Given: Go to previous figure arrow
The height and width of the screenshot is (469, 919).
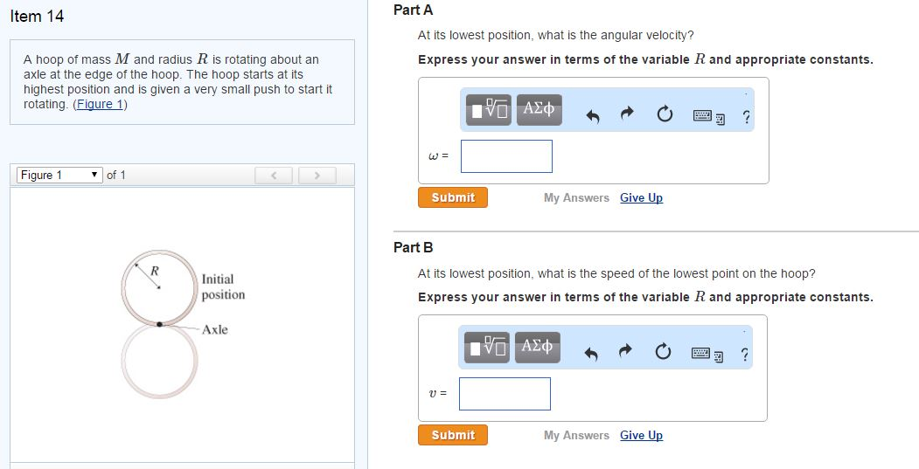Looking at the screenshot, I should tap(275, 176).
